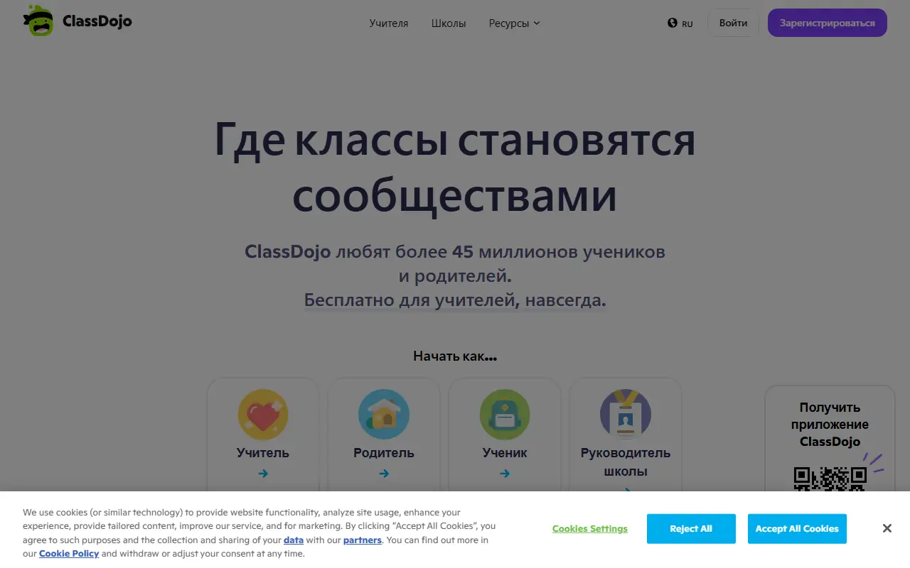Click the Учитель card label

click(x=263, y=453)
